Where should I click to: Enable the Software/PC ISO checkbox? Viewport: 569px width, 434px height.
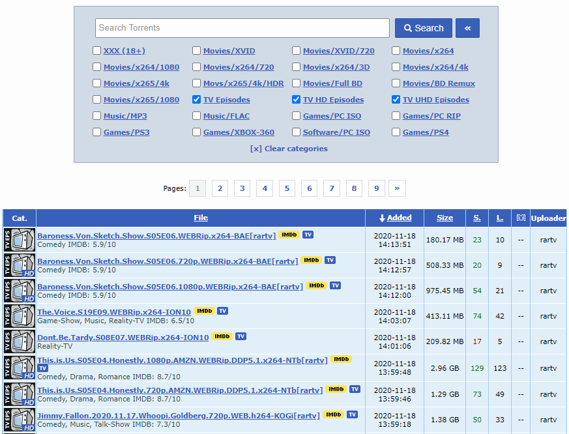[296, 132]
